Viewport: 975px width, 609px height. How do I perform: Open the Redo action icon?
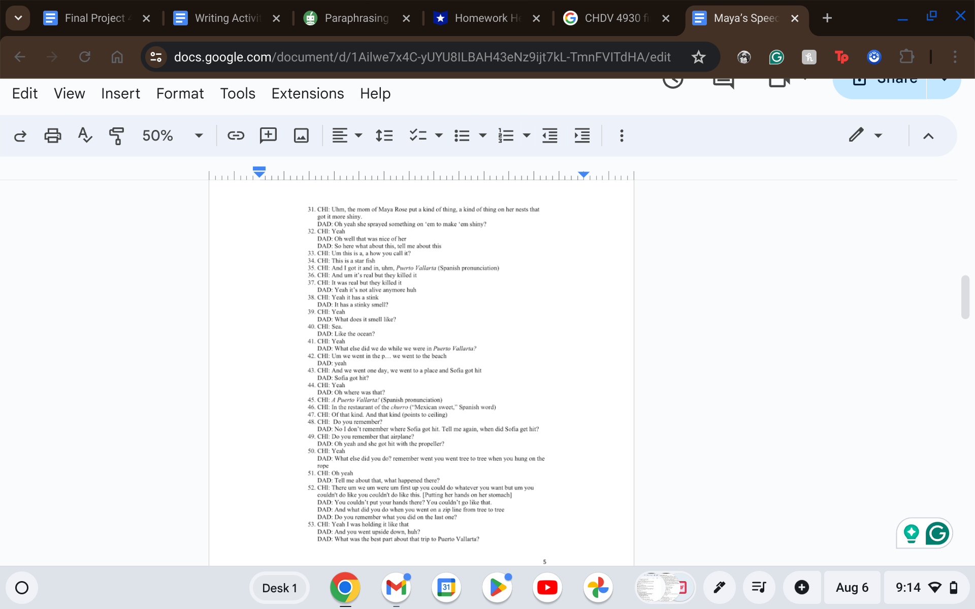click(20, 136)
